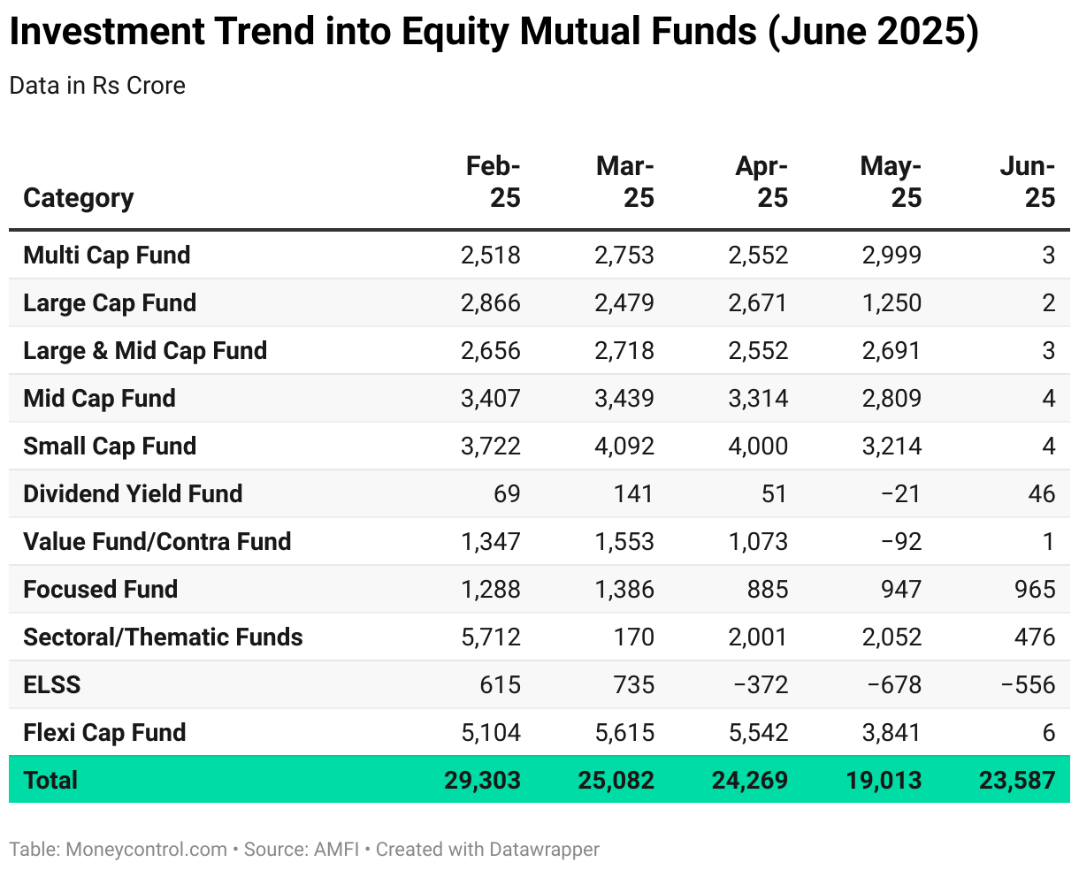Click the Multi Cap Fund row label

[x=107, y=256]
